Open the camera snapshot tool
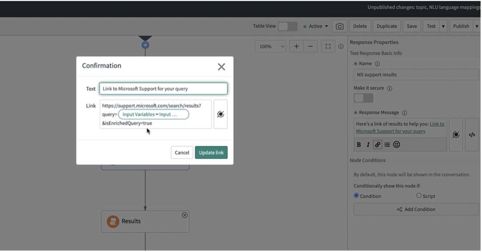This screenshot has height=252, width=482. click(339, 26)
